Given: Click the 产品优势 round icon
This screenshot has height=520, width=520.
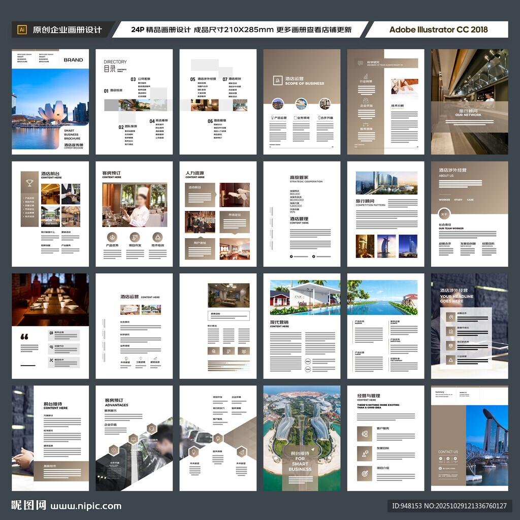Looking at the screenshot, I should pos(112,237).
